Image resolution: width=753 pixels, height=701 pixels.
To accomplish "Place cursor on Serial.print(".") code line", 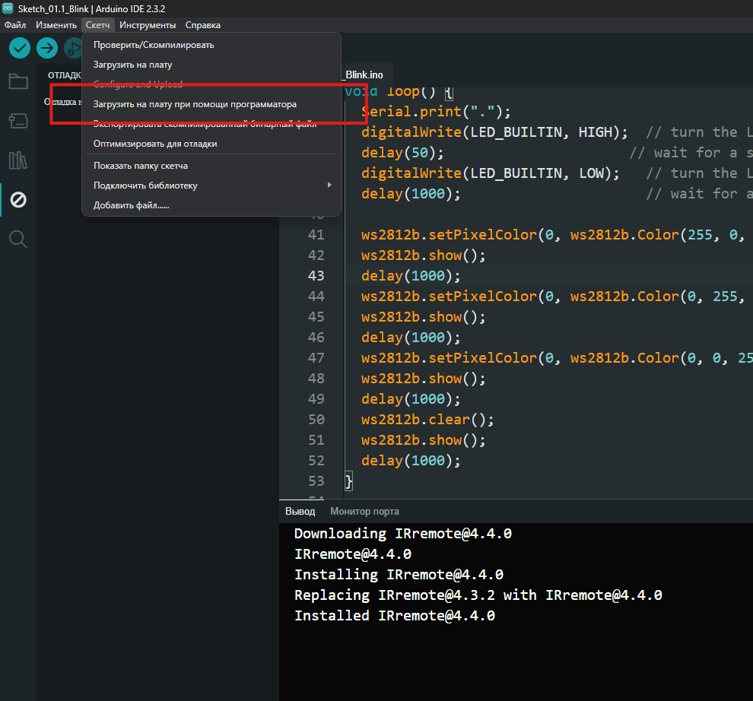I will 436,112.
